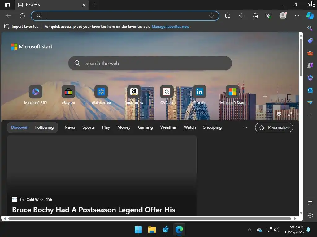The height and width of the screenshot is (237, 317).
Task: Open the Gaming category
Action: [145, 127]
